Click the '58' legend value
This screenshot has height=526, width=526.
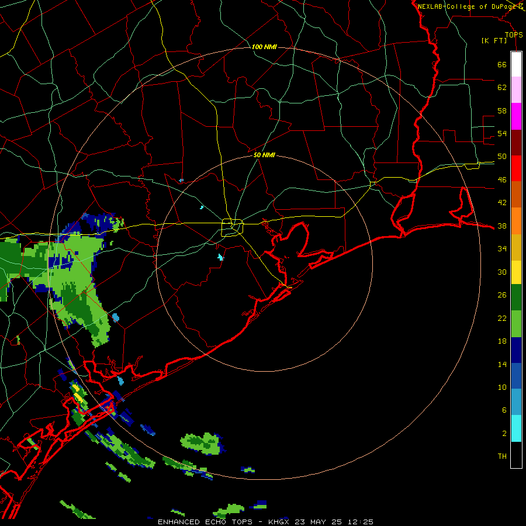[502, 110]
